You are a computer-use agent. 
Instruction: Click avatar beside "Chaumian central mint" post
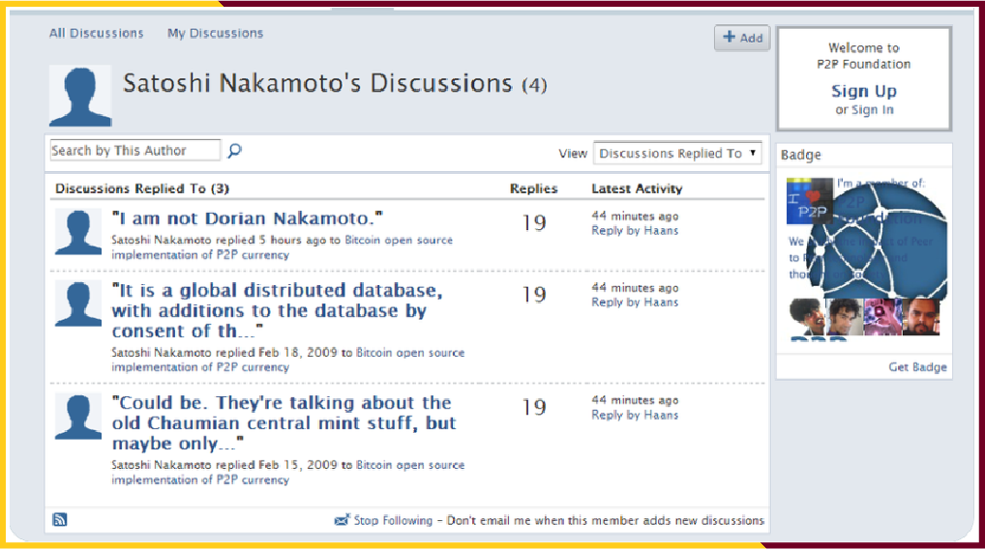tap(78, 417)
